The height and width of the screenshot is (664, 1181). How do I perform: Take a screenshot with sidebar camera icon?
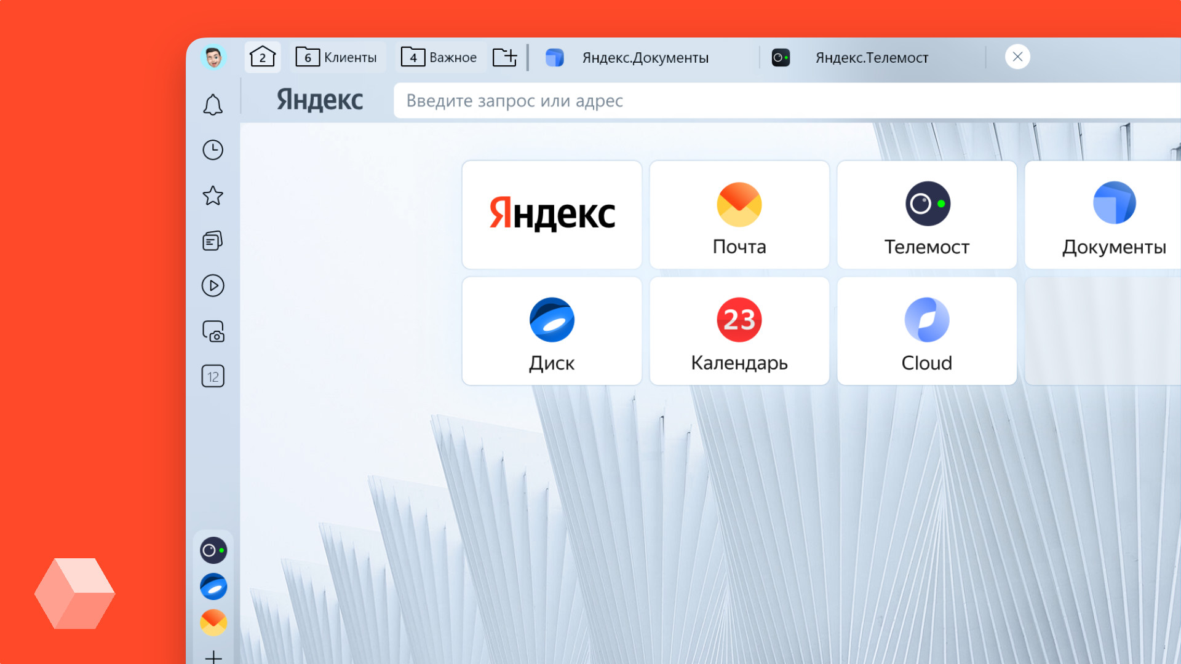coord(213,331)
